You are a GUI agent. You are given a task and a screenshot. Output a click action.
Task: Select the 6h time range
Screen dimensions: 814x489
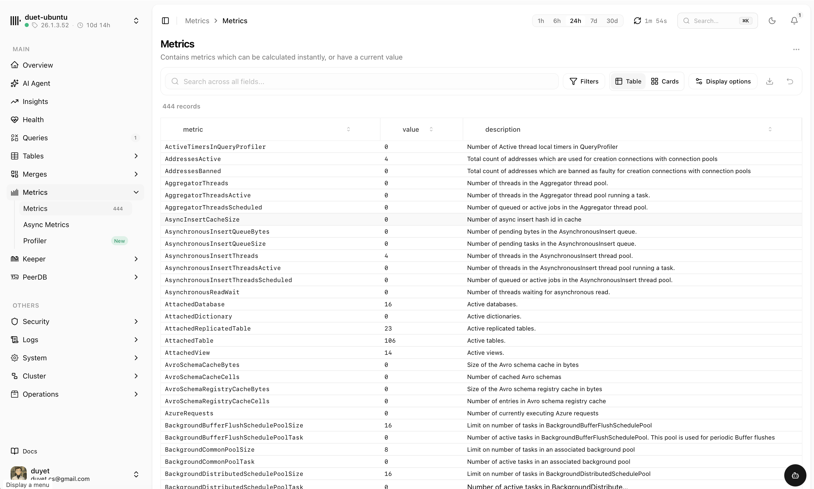557,21
